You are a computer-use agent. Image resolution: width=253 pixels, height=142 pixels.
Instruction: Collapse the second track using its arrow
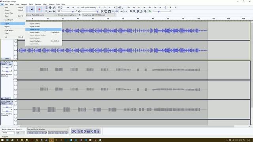point(2,98)
